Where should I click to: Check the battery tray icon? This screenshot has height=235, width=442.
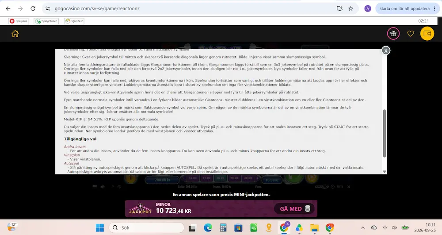405,227
